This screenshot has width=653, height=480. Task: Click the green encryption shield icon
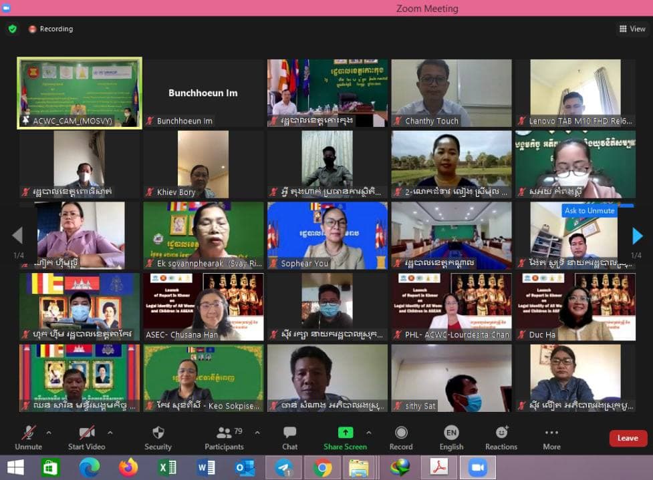(12, 29)
